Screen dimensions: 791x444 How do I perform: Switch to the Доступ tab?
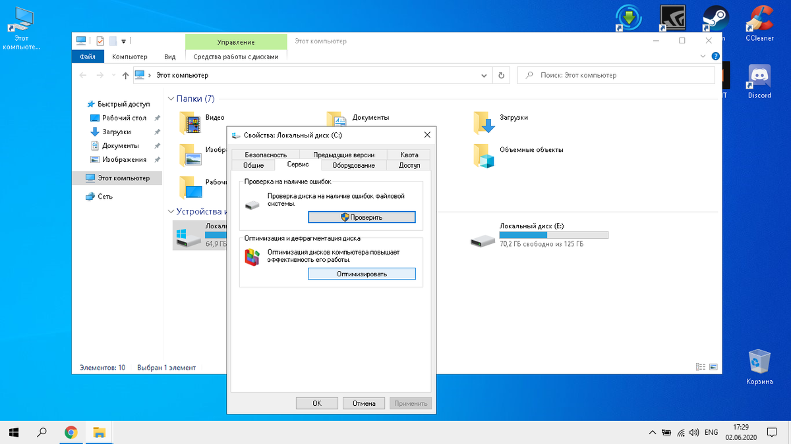tap(409, 165)
